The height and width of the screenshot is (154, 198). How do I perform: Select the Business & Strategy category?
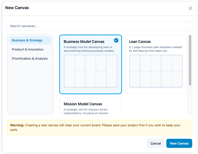(30, 40)
